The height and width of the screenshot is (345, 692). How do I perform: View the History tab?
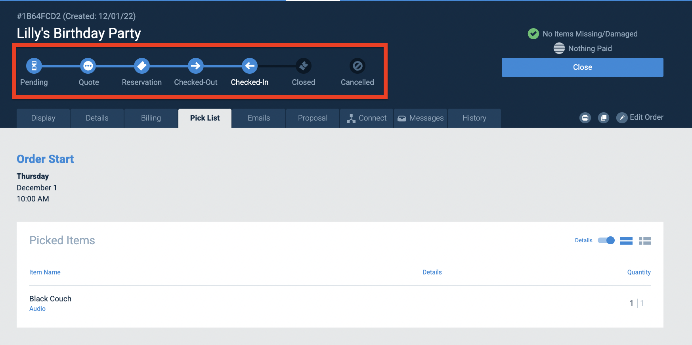point(474,118)
